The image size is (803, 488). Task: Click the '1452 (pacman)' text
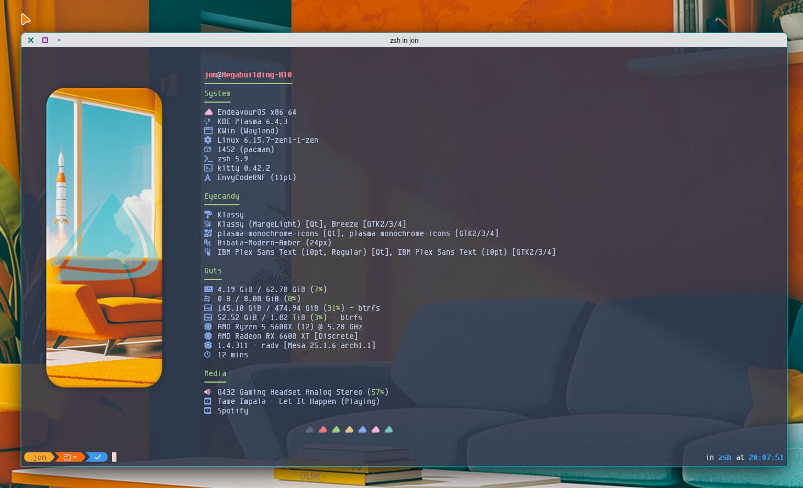(x=246, y=149)
